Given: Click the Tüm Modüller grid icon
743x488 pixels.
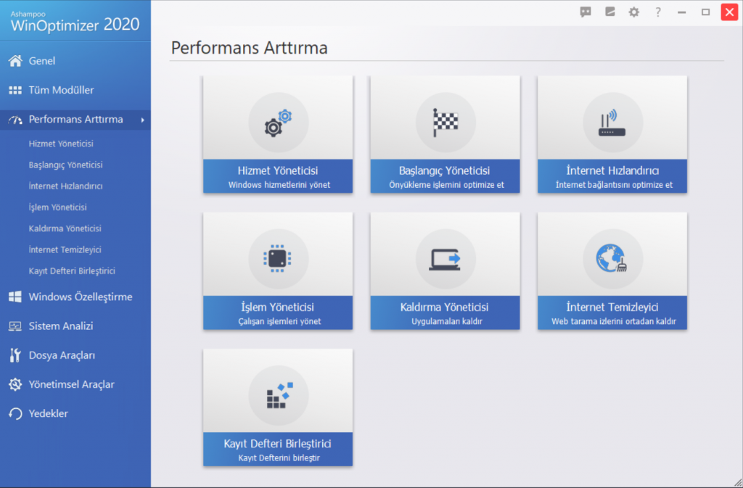Looking at the screenshot, I should (15, 90).
